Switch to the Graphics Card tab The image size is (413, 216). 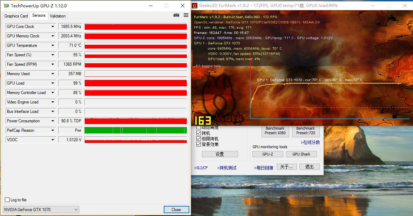[16, 16]
